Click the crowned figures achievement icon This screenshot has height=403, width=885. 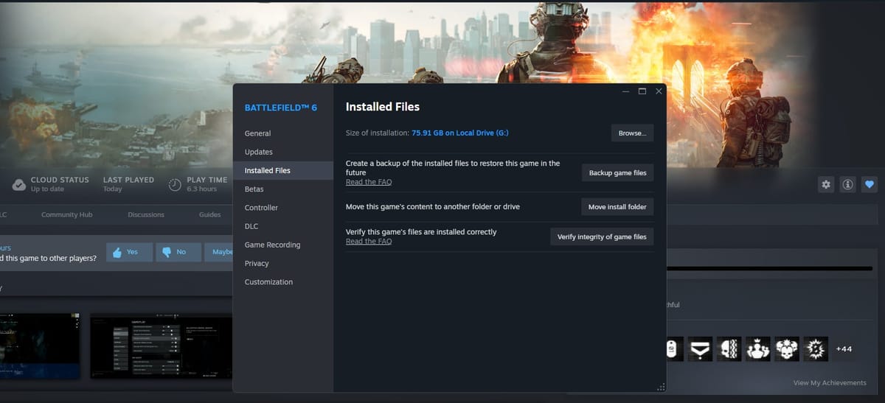tap(757, 348)
